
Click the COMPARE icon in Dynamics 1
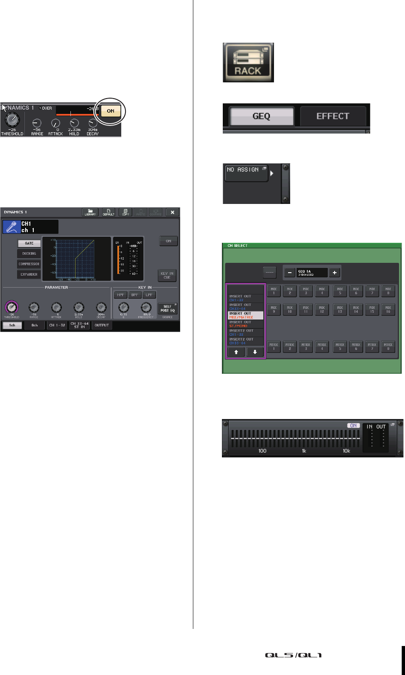point(156,212)
